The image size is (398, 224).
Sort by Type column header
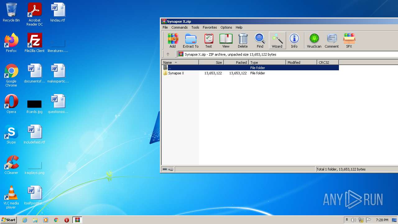[x=267, y=62]
